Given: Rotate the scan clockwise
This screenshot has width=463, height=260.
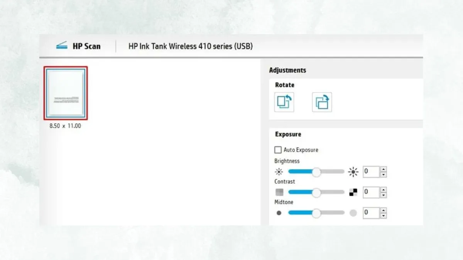Looking at the screenshot, I should 322,102.
